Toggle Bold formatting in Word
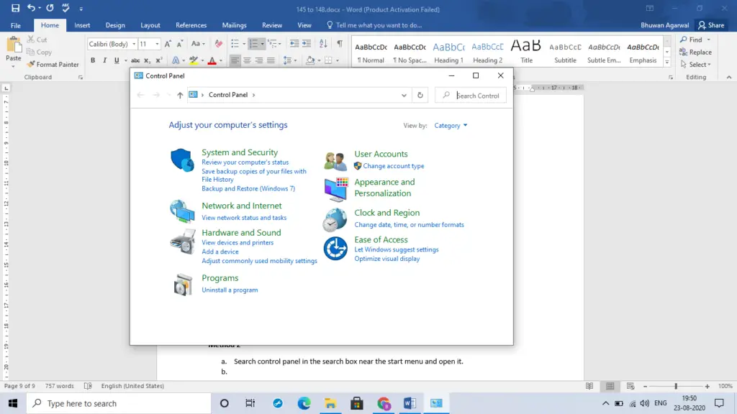 tap(93, 60)
